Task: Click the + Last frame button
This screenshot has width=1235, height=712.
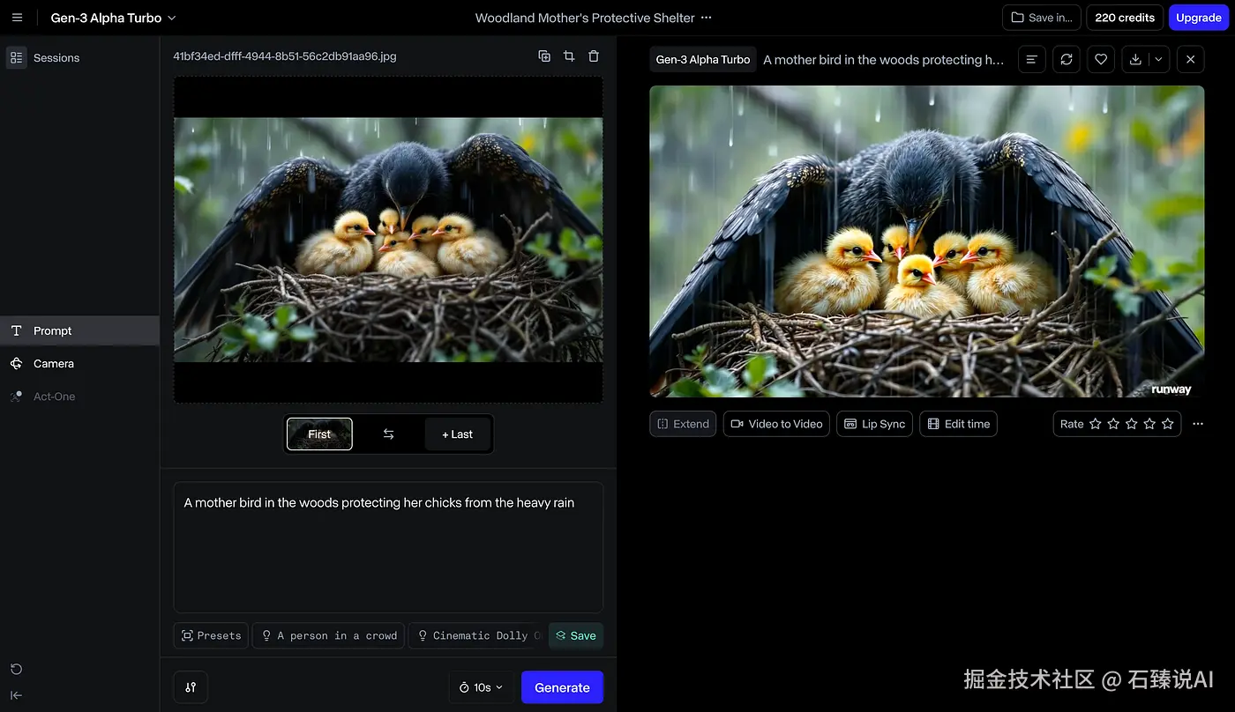Action: [x=457, y=434]
